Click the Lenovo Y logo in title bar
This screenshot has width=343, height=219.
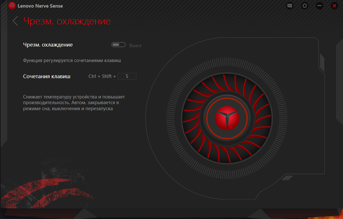[12, 6]
